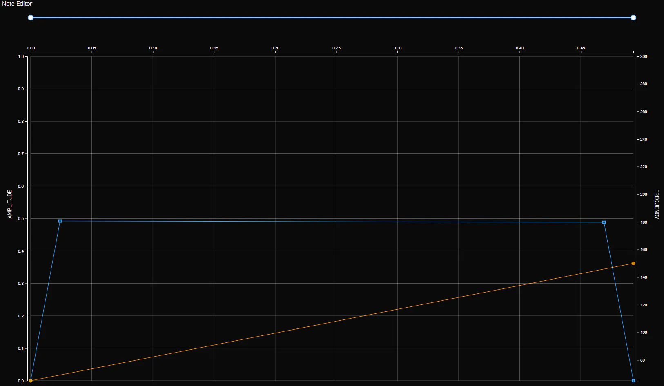Click the 0.25 time axis tick label

pos(336,48)
